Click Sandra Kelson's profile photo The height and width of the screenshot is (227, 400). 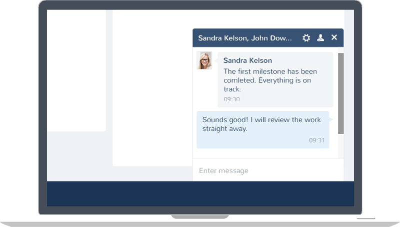tap(204, 60)
